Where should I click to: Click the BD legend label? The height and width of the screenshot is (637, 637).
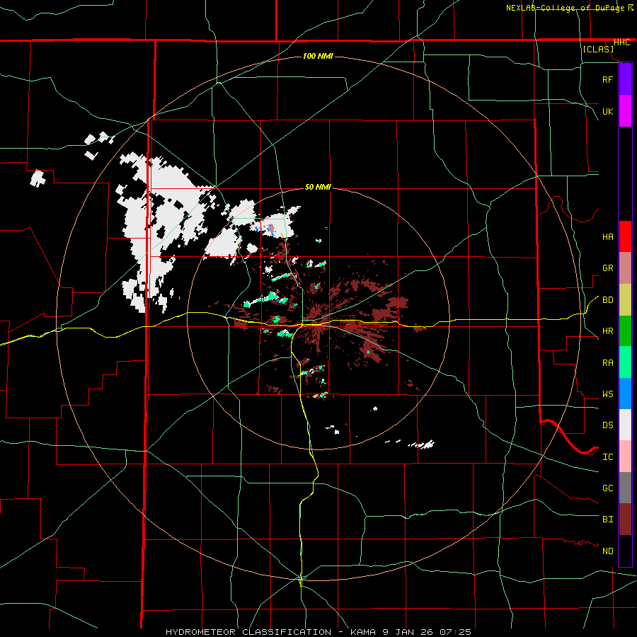(x=607, y=300)
